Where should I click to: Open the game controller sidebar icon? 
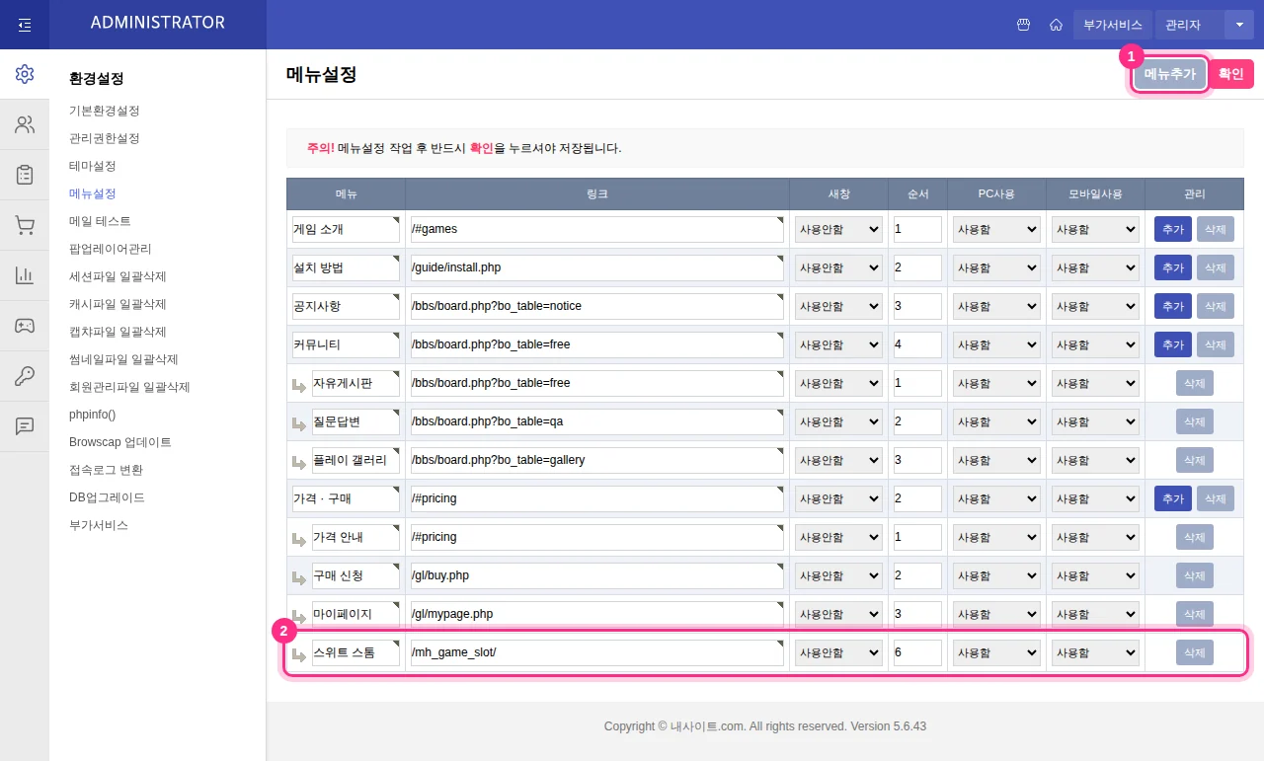click(25, 326)
